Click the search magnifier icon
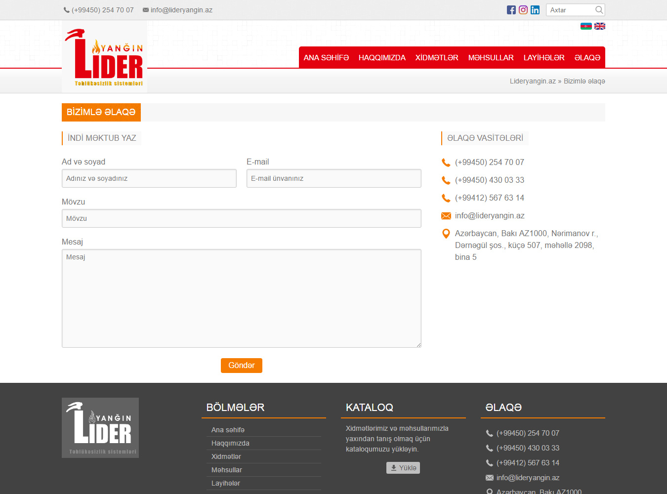 coord(599,10)
